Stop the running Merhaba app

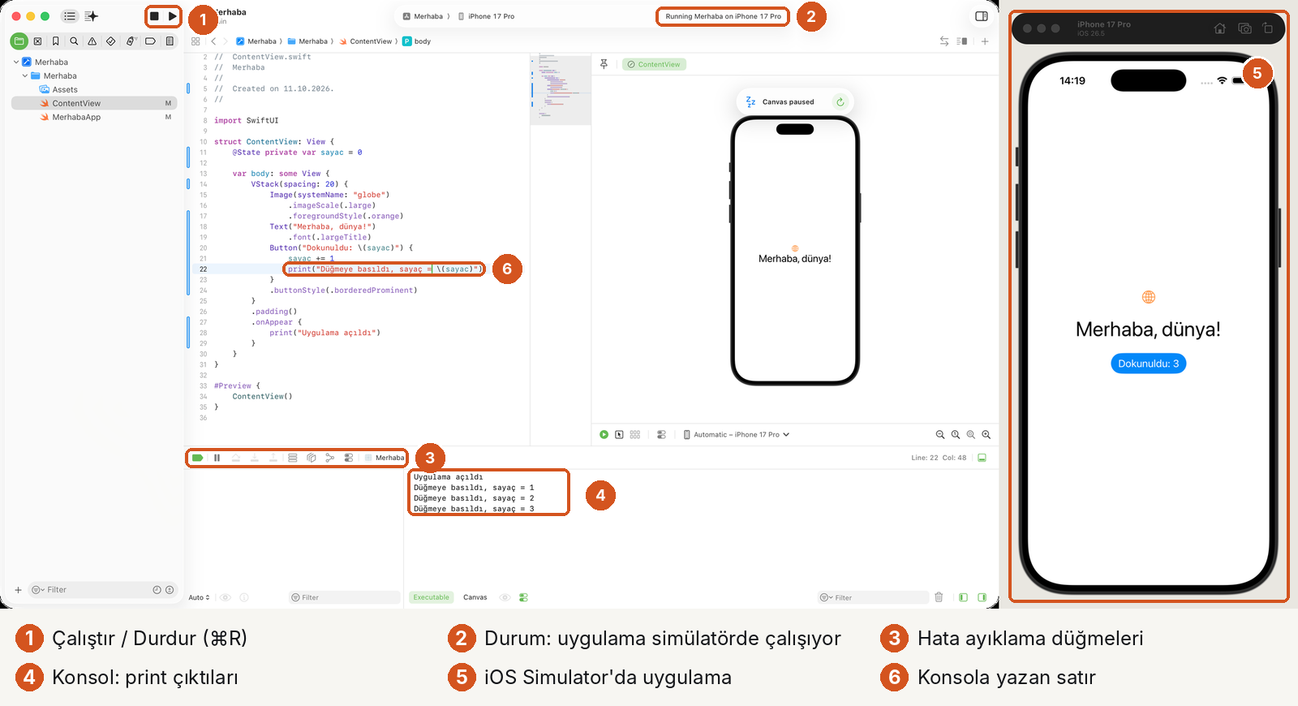tap(154, 16)
